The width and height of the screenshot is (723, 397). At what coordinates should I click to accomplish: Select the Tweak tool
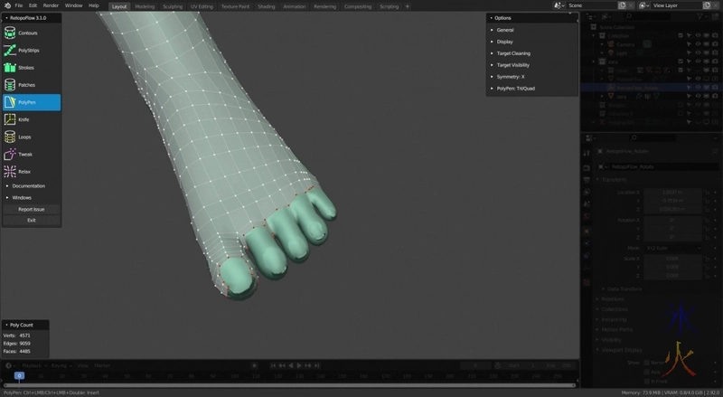[x=32, y=154]
